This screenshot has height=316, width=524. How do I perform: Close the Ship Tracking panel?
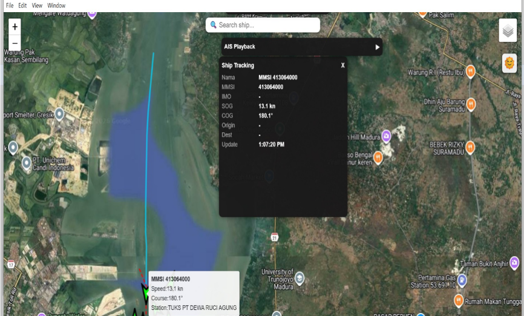[342, 65]
